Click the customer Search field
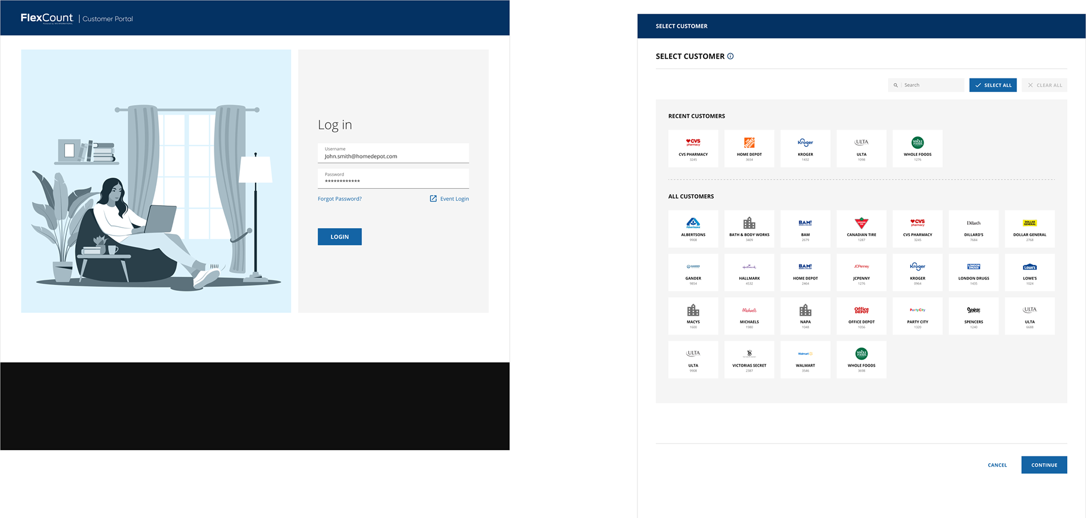Image resolution: width=1086 pixels, height=518 pixels. 926,85
